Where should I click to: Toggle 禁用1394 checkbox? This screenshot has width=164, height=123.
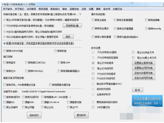59,62
